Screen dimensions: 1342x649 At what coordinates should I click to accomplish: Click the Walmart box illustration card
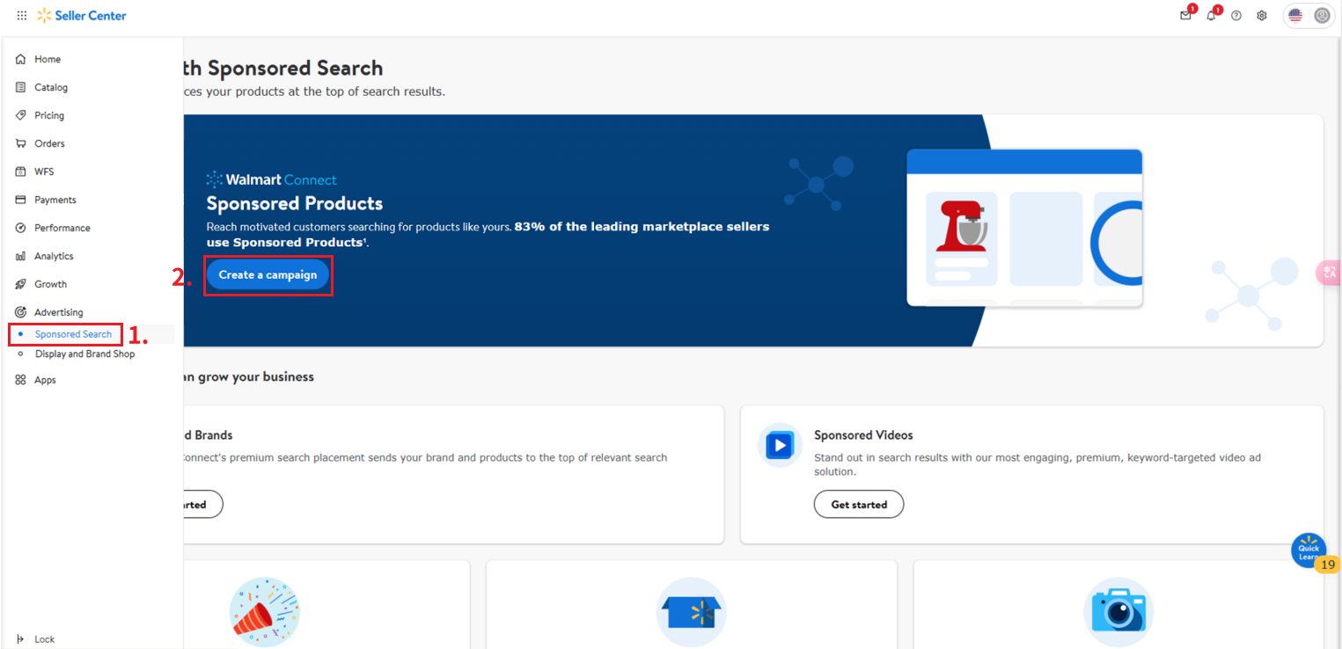[692, 612]
